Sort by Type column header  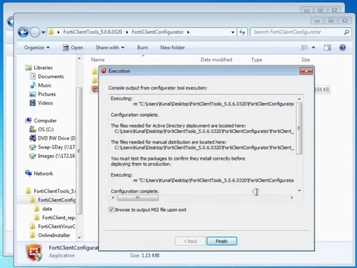257,60
